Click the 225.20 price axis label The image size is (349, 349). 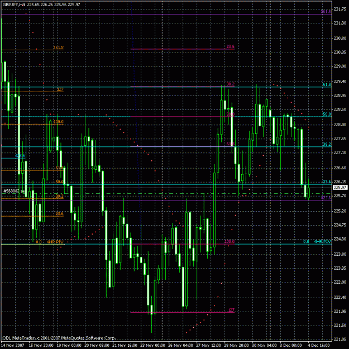[340, 211]
